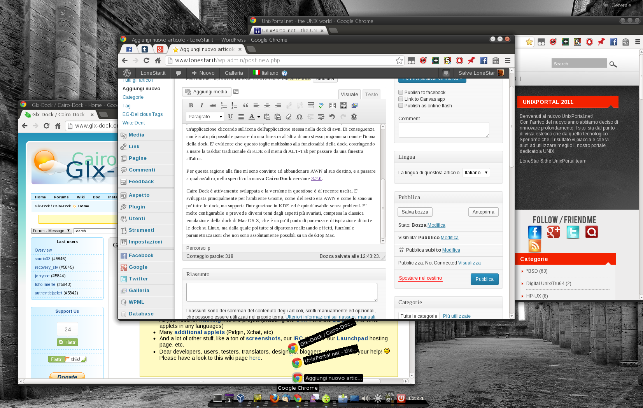
Task: Click the underline formatting icon
Action: [x=230, y=117]
